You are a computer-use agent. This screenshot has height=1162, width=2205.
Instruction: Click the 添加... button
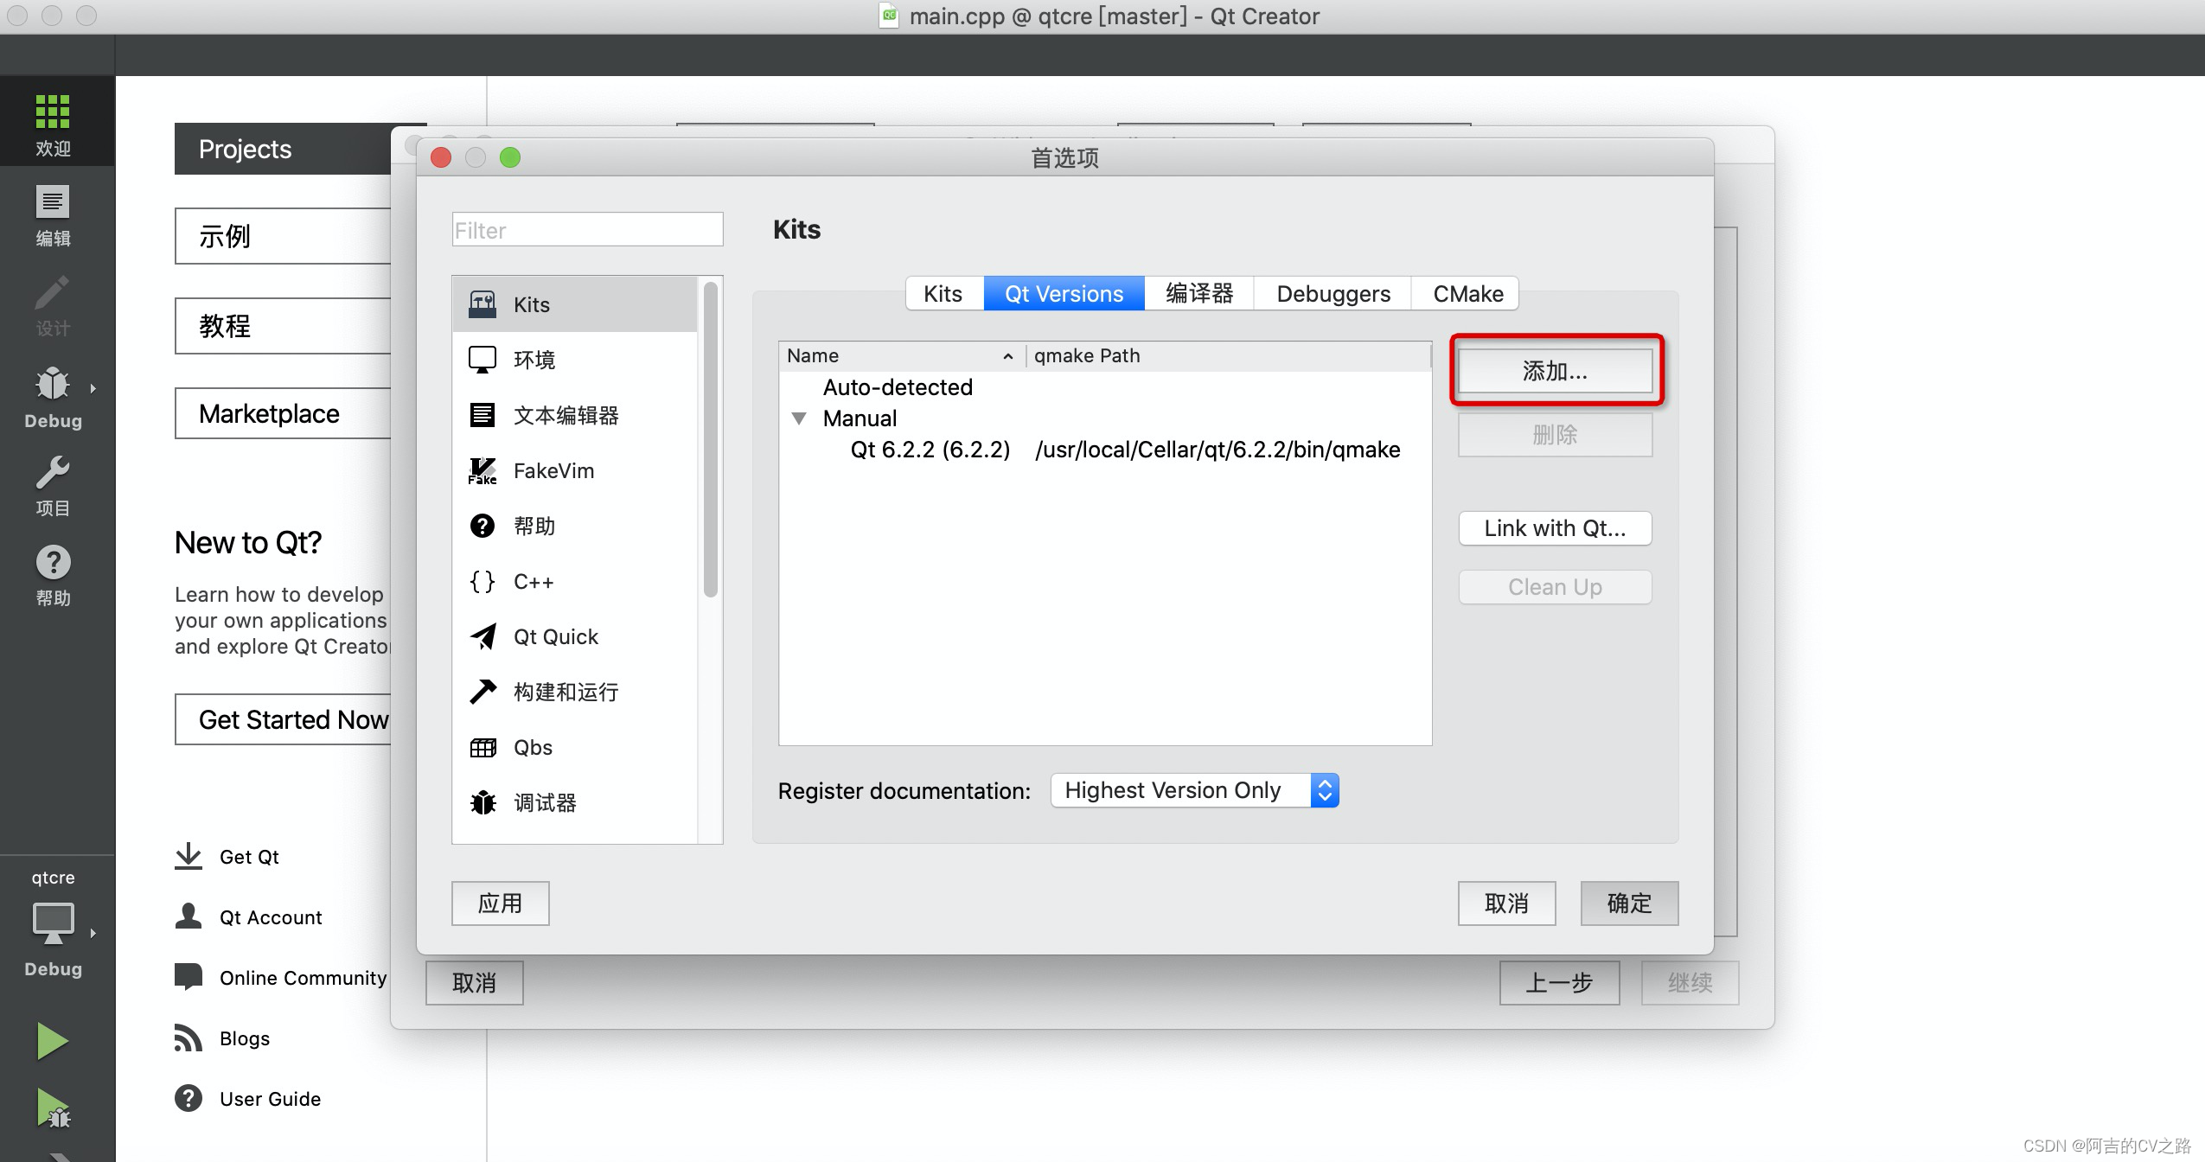coord(1555,371)
